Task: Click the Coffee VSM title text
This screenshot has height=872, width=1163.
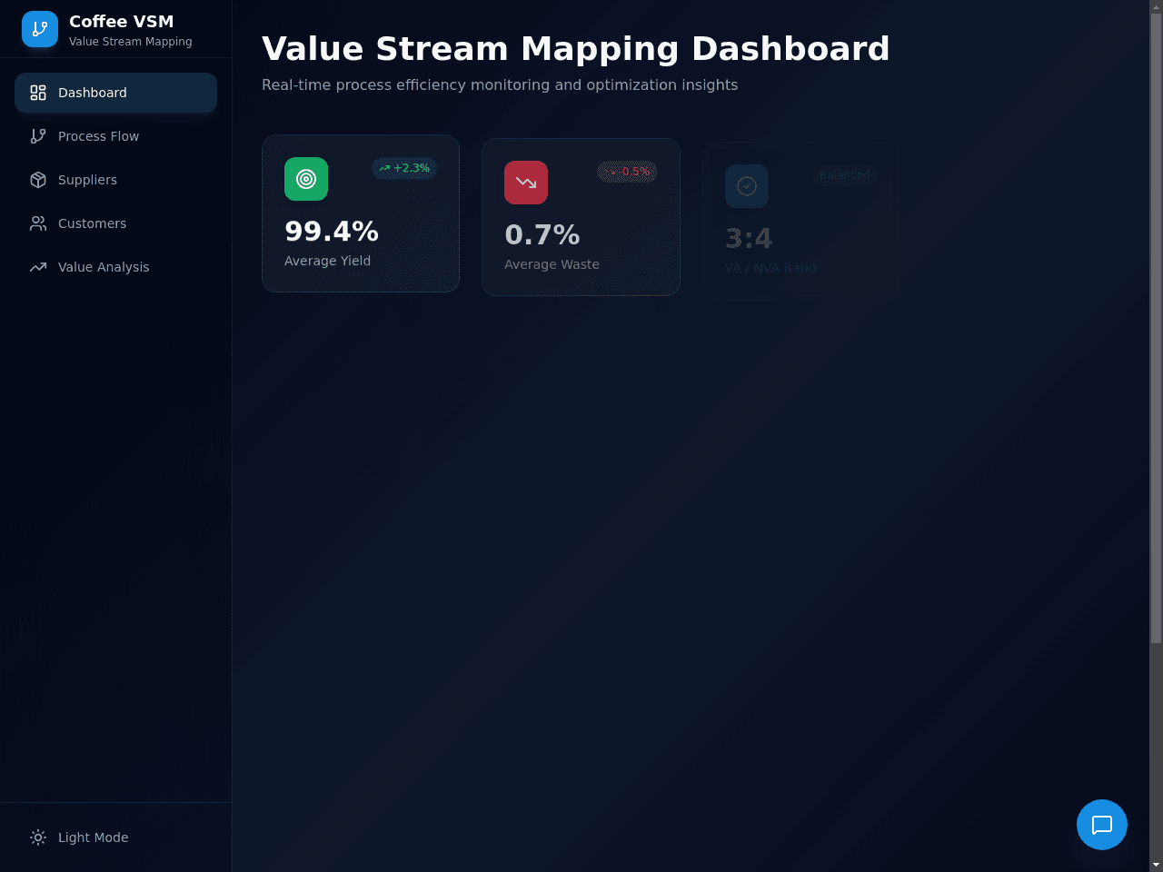Action: click(122, 22)
